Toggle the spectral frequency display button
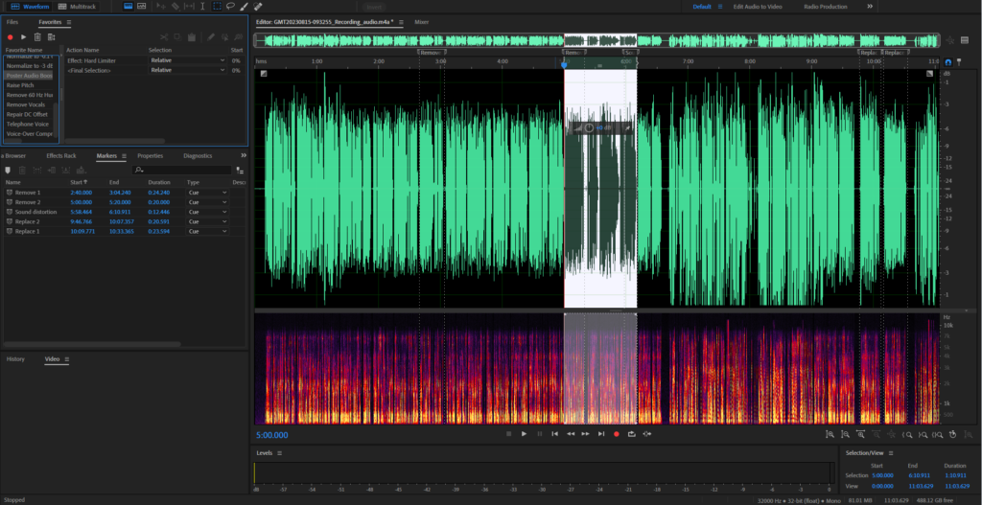The image size is (982, 505). pos(141,7)
